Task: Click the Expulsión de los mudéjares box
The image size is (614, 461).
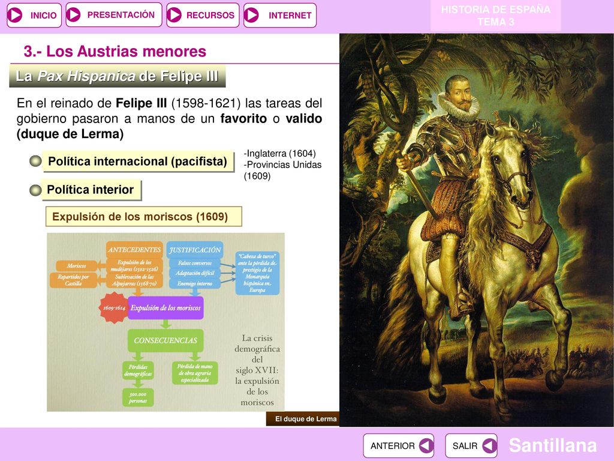Action: pyautogui.click(x=134, y=265)
